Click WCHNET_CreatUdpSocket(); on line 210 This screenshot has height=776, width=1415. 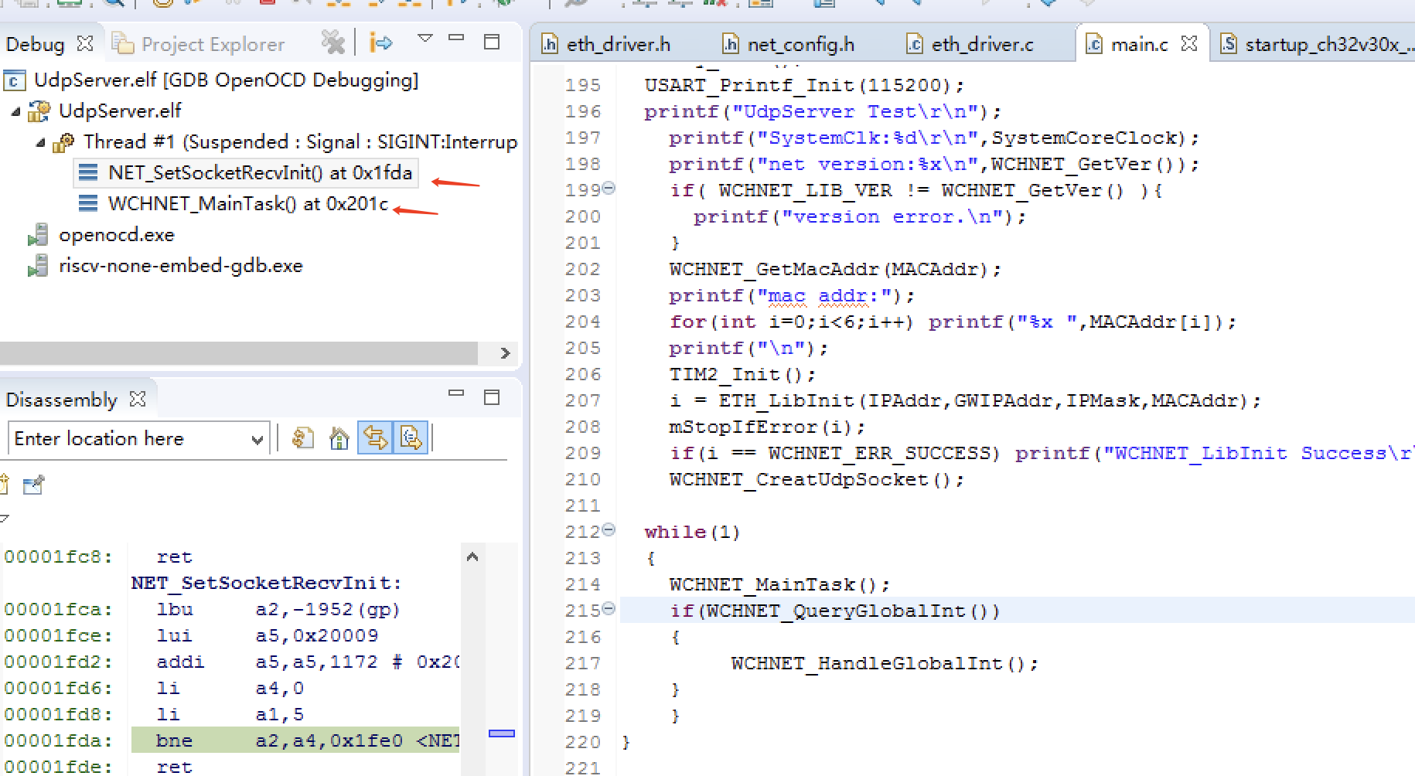(817, 479)
